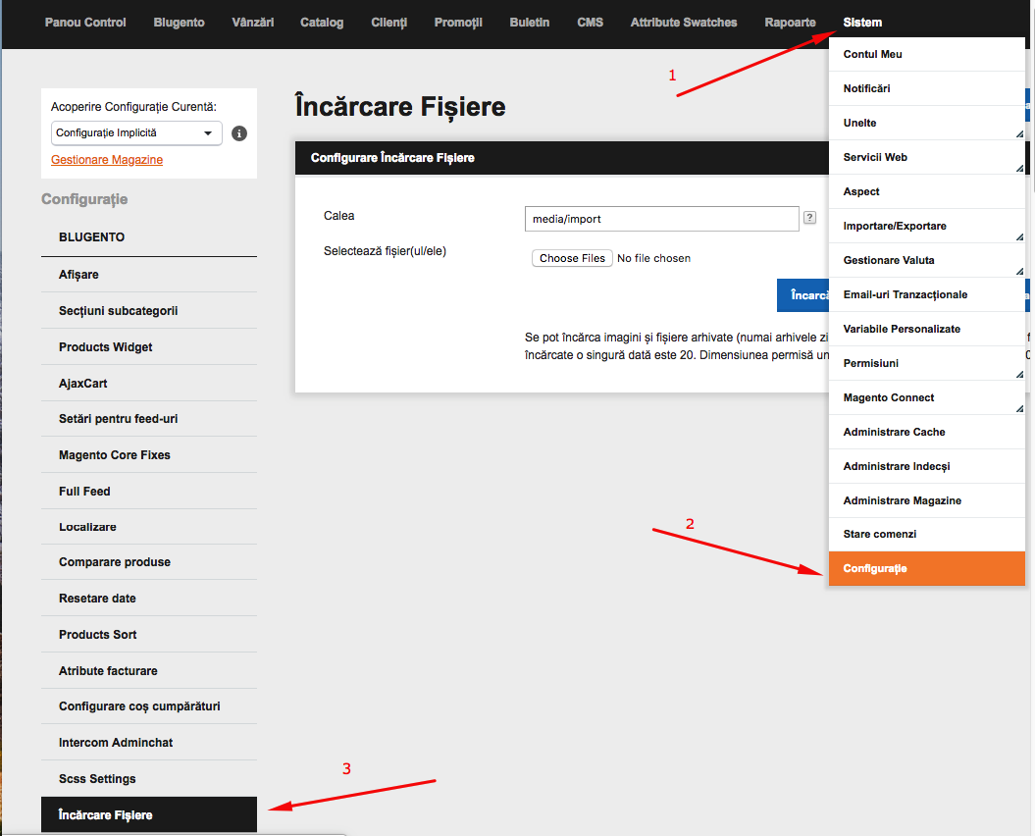This screenshot has width=1035, height=836.
Task: Open the Catalog menu
Action: click(322, 23)
